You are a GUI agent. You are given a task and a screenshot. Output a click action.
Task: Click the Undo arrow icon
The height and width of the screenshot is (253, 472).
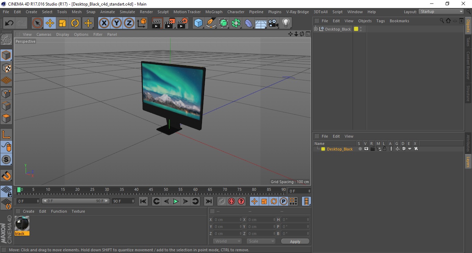9,23
